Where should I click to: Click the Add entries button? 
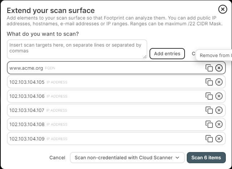[167, 53]
